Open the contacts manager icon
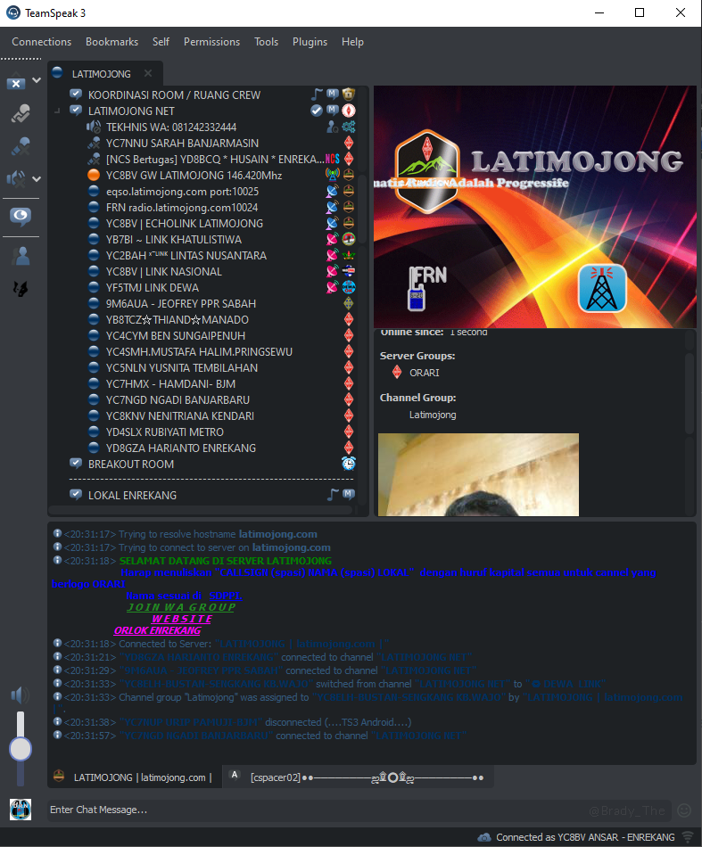The width and height of the screenshot is (702, 847). [19, 256]
